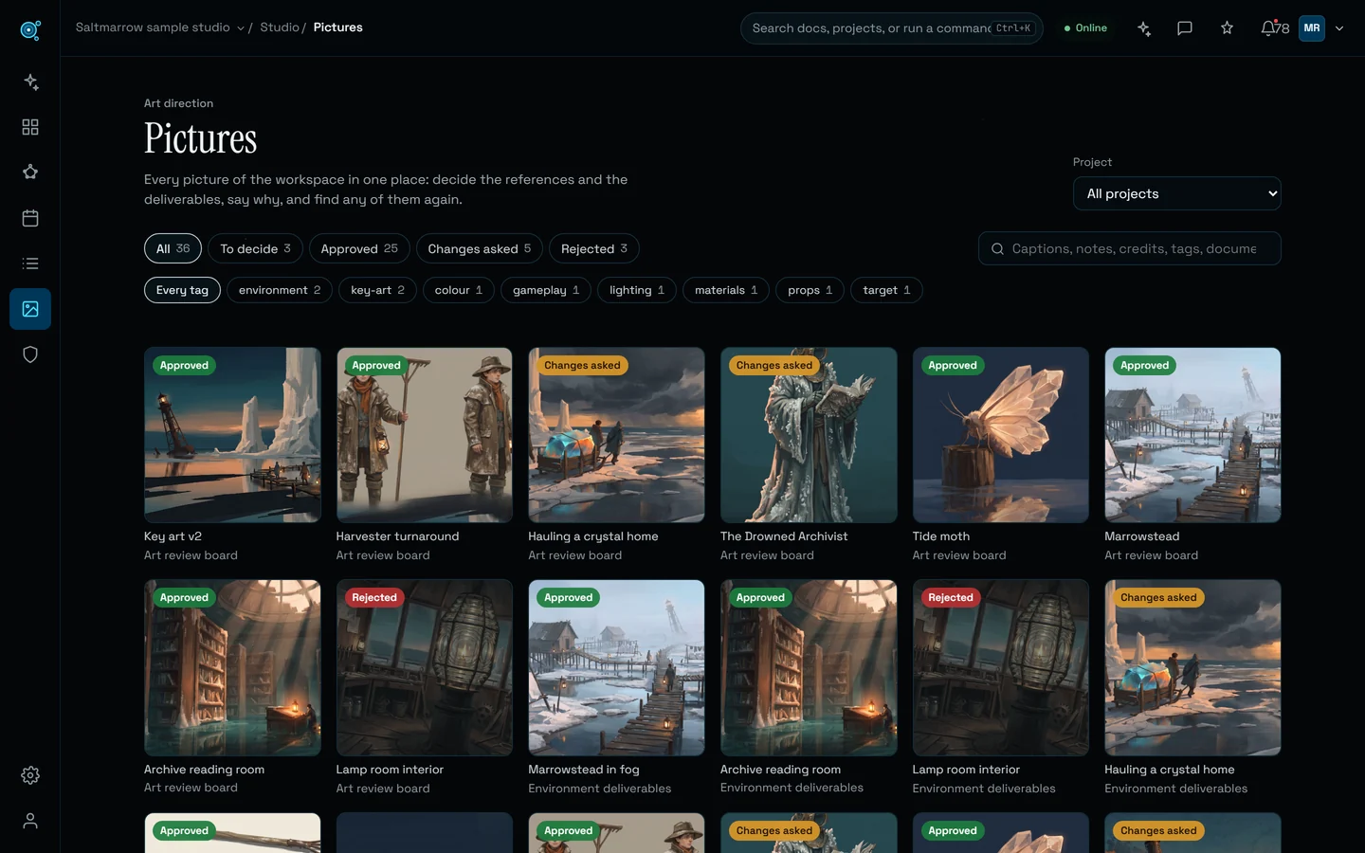1365x853 pixels.
Task: Click the sparkle icon beside Online status
Action: (1144, 28)
